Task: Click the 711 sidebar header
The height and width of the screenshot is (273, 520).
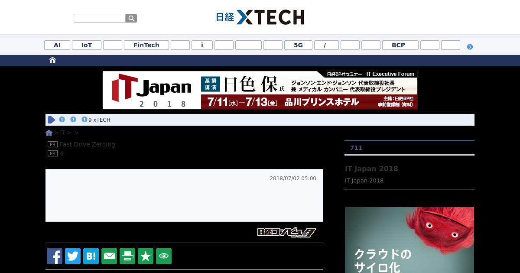Action: click(x=356, y=148)
